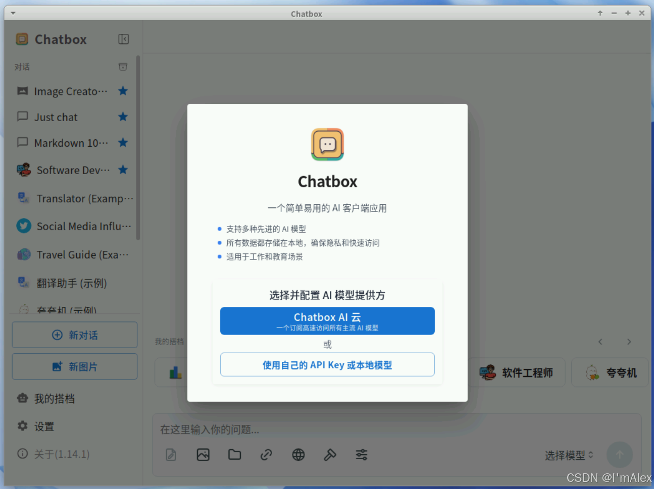Image resolution: width=654 pixels, height=489 pixels.
Task: Click the sidebar scrollbar
Action: pos(138,147)
